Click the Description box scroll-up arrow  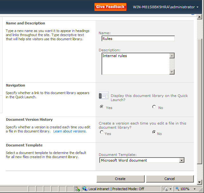pos(172,56)
